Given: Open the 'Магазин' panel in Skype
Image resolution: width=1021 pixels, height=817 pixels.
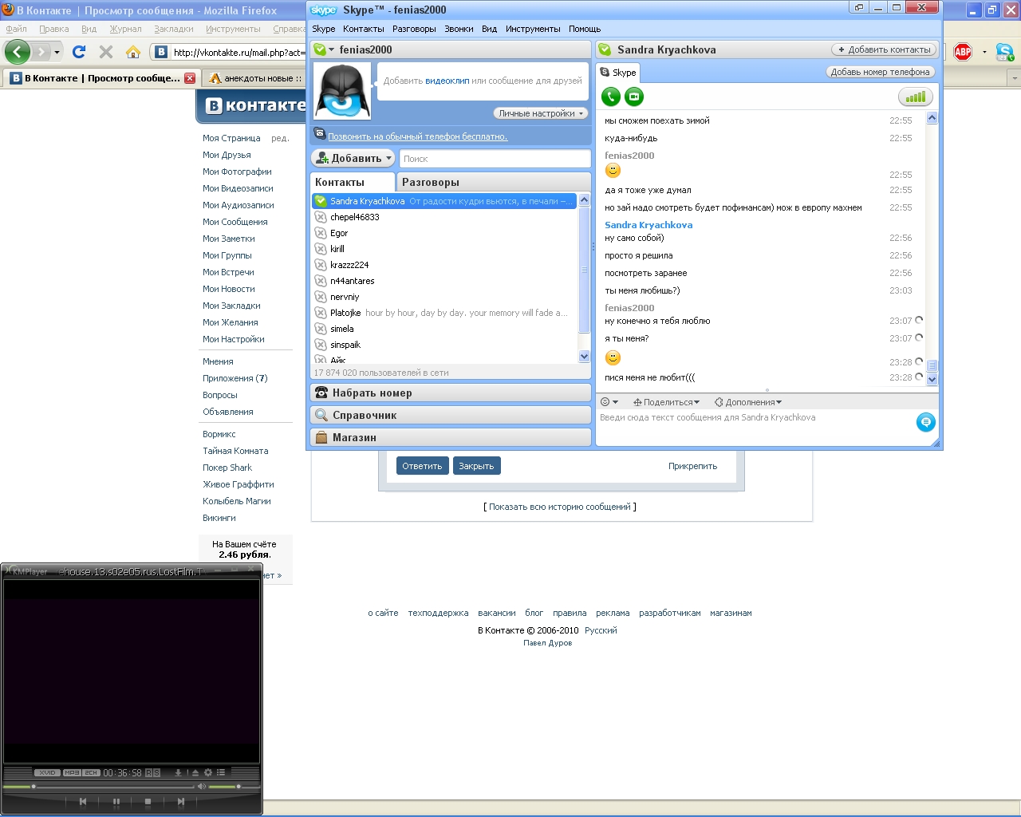Looking at the screenshot, I should point(451,437).
